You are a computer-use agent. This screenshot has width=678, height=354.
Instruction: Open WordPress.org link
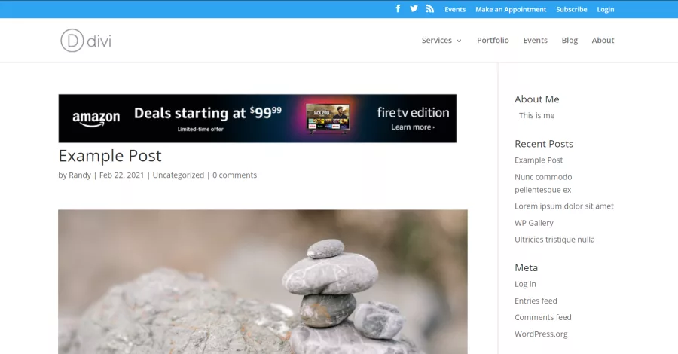[541, 334]
